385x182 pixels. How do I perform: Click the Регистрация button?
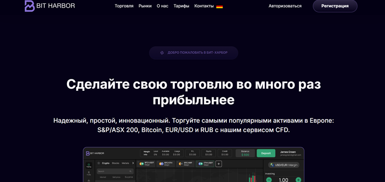click(335, 6)
